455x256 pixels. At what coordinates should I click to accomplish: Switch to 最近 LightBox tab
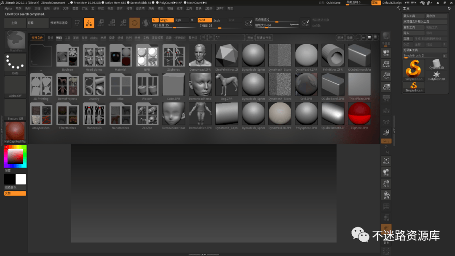pyautogui.click(x=51, y=38)
